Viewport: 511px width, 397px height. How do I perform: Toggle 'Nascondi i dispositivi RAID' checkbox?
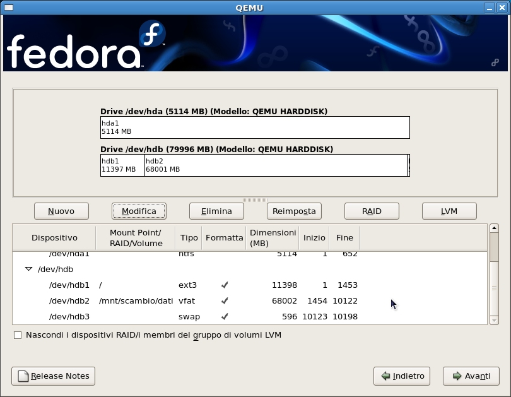click(x=18, y=335)
